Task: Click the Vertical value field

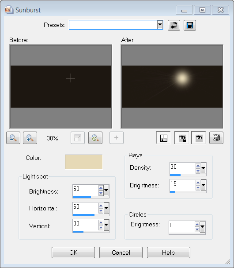Action: tap(86, 225)
